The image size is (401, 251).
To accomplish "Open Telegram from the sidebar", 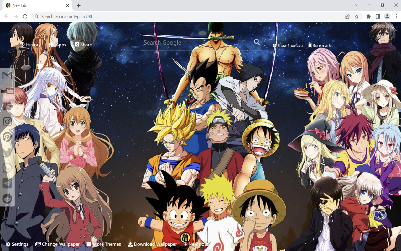I will tap(7, 183).
